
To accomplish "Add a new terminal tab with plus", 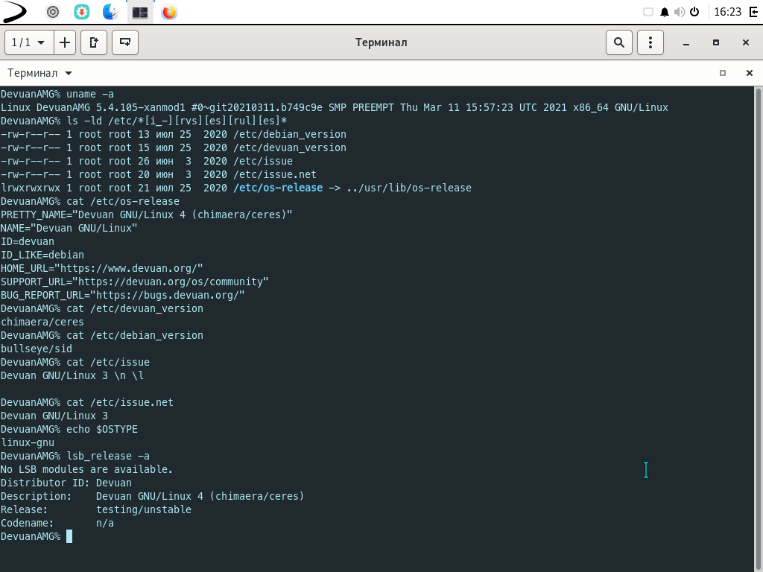I will 65,42.
